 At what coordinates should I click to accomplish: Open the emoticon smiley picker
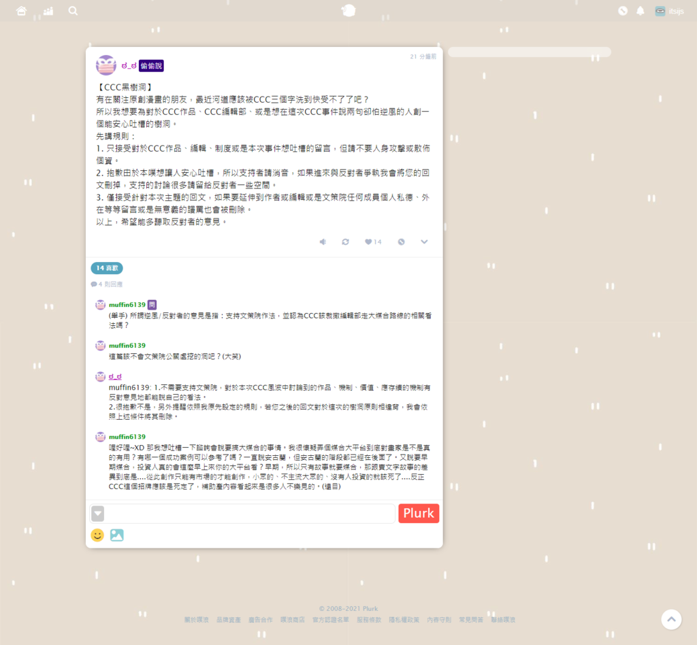point(97,535)
